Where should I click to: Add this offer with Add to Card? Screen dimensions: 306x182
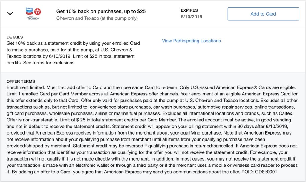(x=263, y=14)
